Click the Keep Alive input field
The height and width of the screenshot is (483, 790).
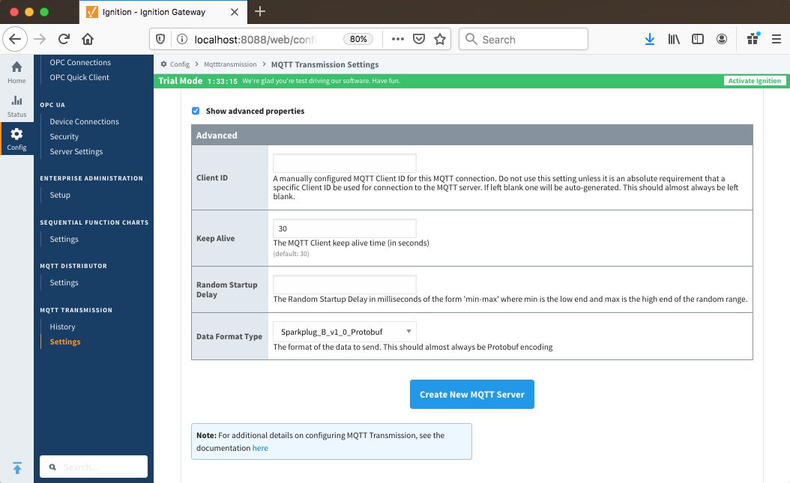pos(345,228)
